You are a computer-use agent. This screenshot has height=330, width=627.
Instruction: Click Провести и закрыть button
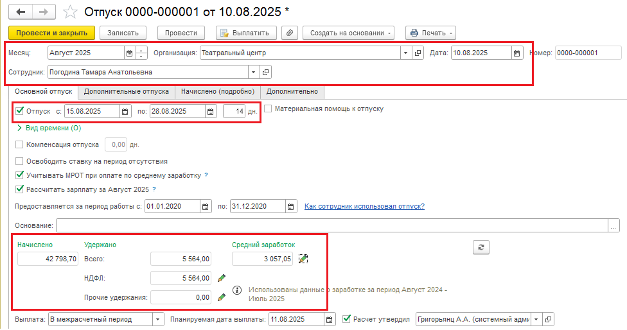51,33
